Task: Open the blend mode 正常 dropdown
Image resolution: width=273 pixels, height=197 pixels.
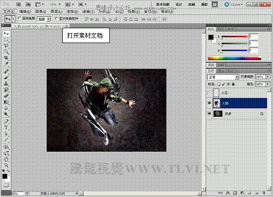Action: tap(223, 77)
